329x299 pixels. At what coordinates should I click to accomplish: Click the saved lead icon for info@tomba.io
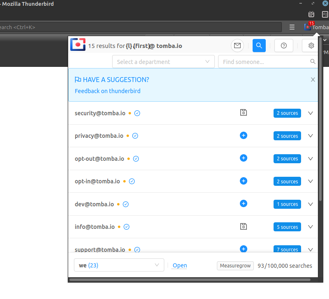coord(244,226)
